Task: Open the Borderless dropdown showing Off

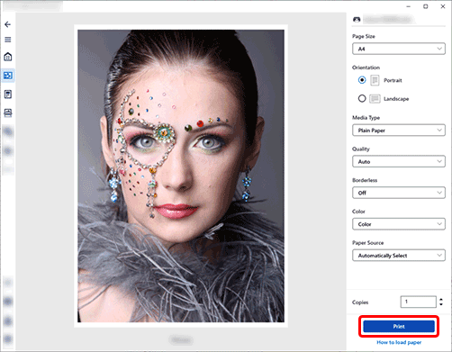Action: pos(399,193)
